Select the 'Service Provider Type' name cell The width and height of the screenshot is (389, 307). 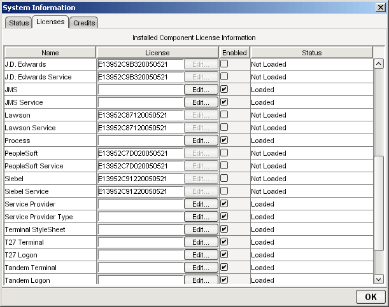[x=50, y=217]
